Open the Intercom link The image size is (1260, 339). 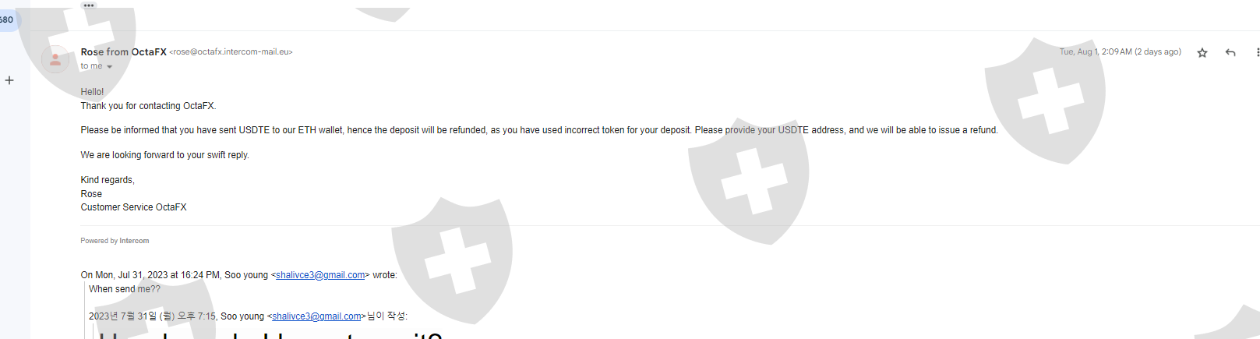(134, 241)
